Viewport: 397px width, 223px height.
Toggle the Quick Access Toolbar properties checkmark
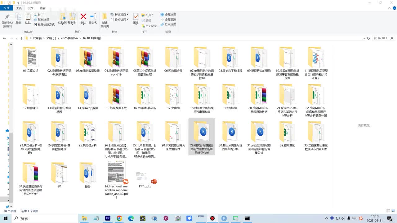tap(9, 3)
